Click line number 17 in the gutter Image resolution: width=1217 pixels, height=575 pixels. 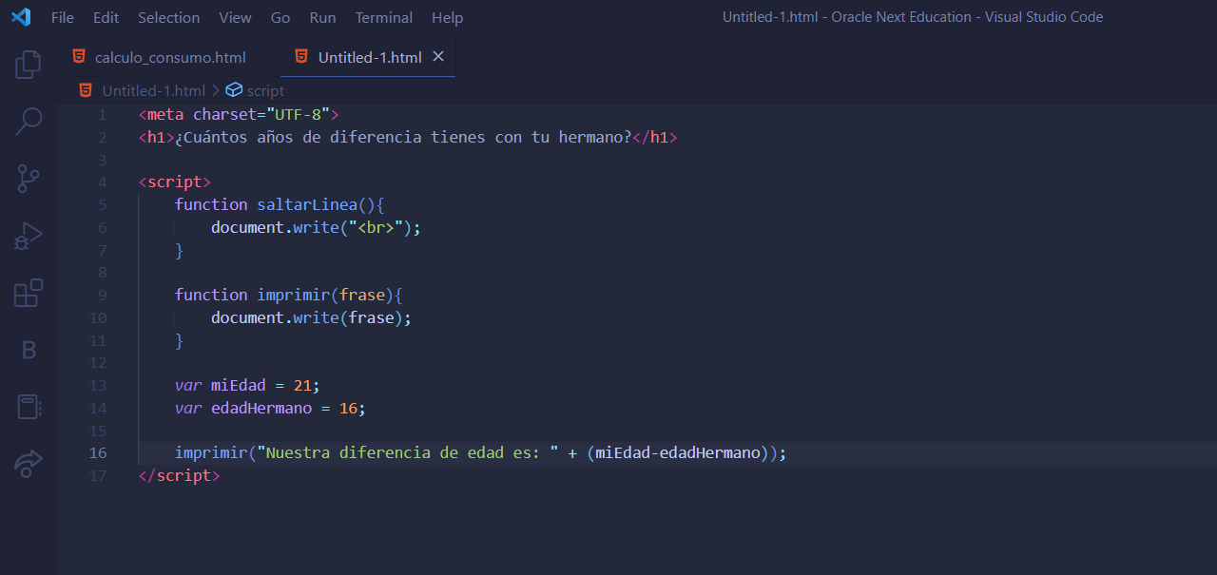point(98,476)
